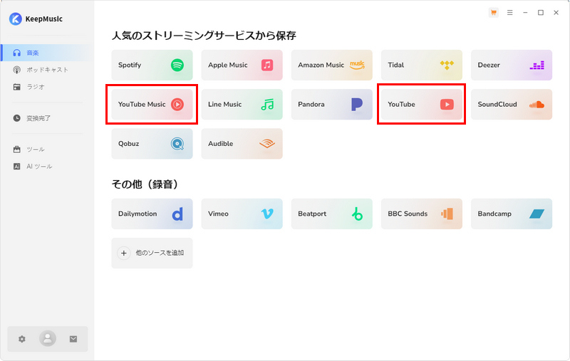The image size is (570, 361).
Task: Choose Amazon Music as the source
Action: pyautogui.click(x=331, y=65)
